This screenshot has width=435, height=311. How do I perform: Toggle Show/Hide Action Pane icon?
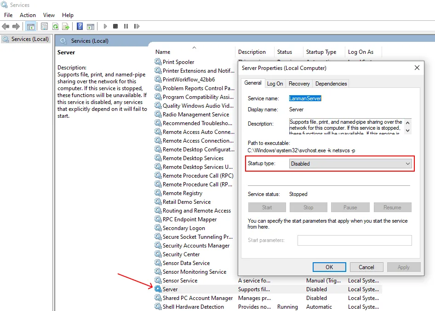click(91, 26)
